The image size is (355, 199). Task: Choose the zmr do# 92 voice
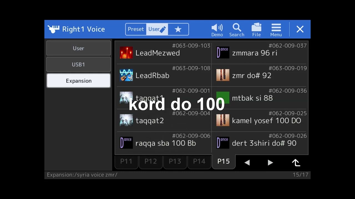click(x=252, y=76)
